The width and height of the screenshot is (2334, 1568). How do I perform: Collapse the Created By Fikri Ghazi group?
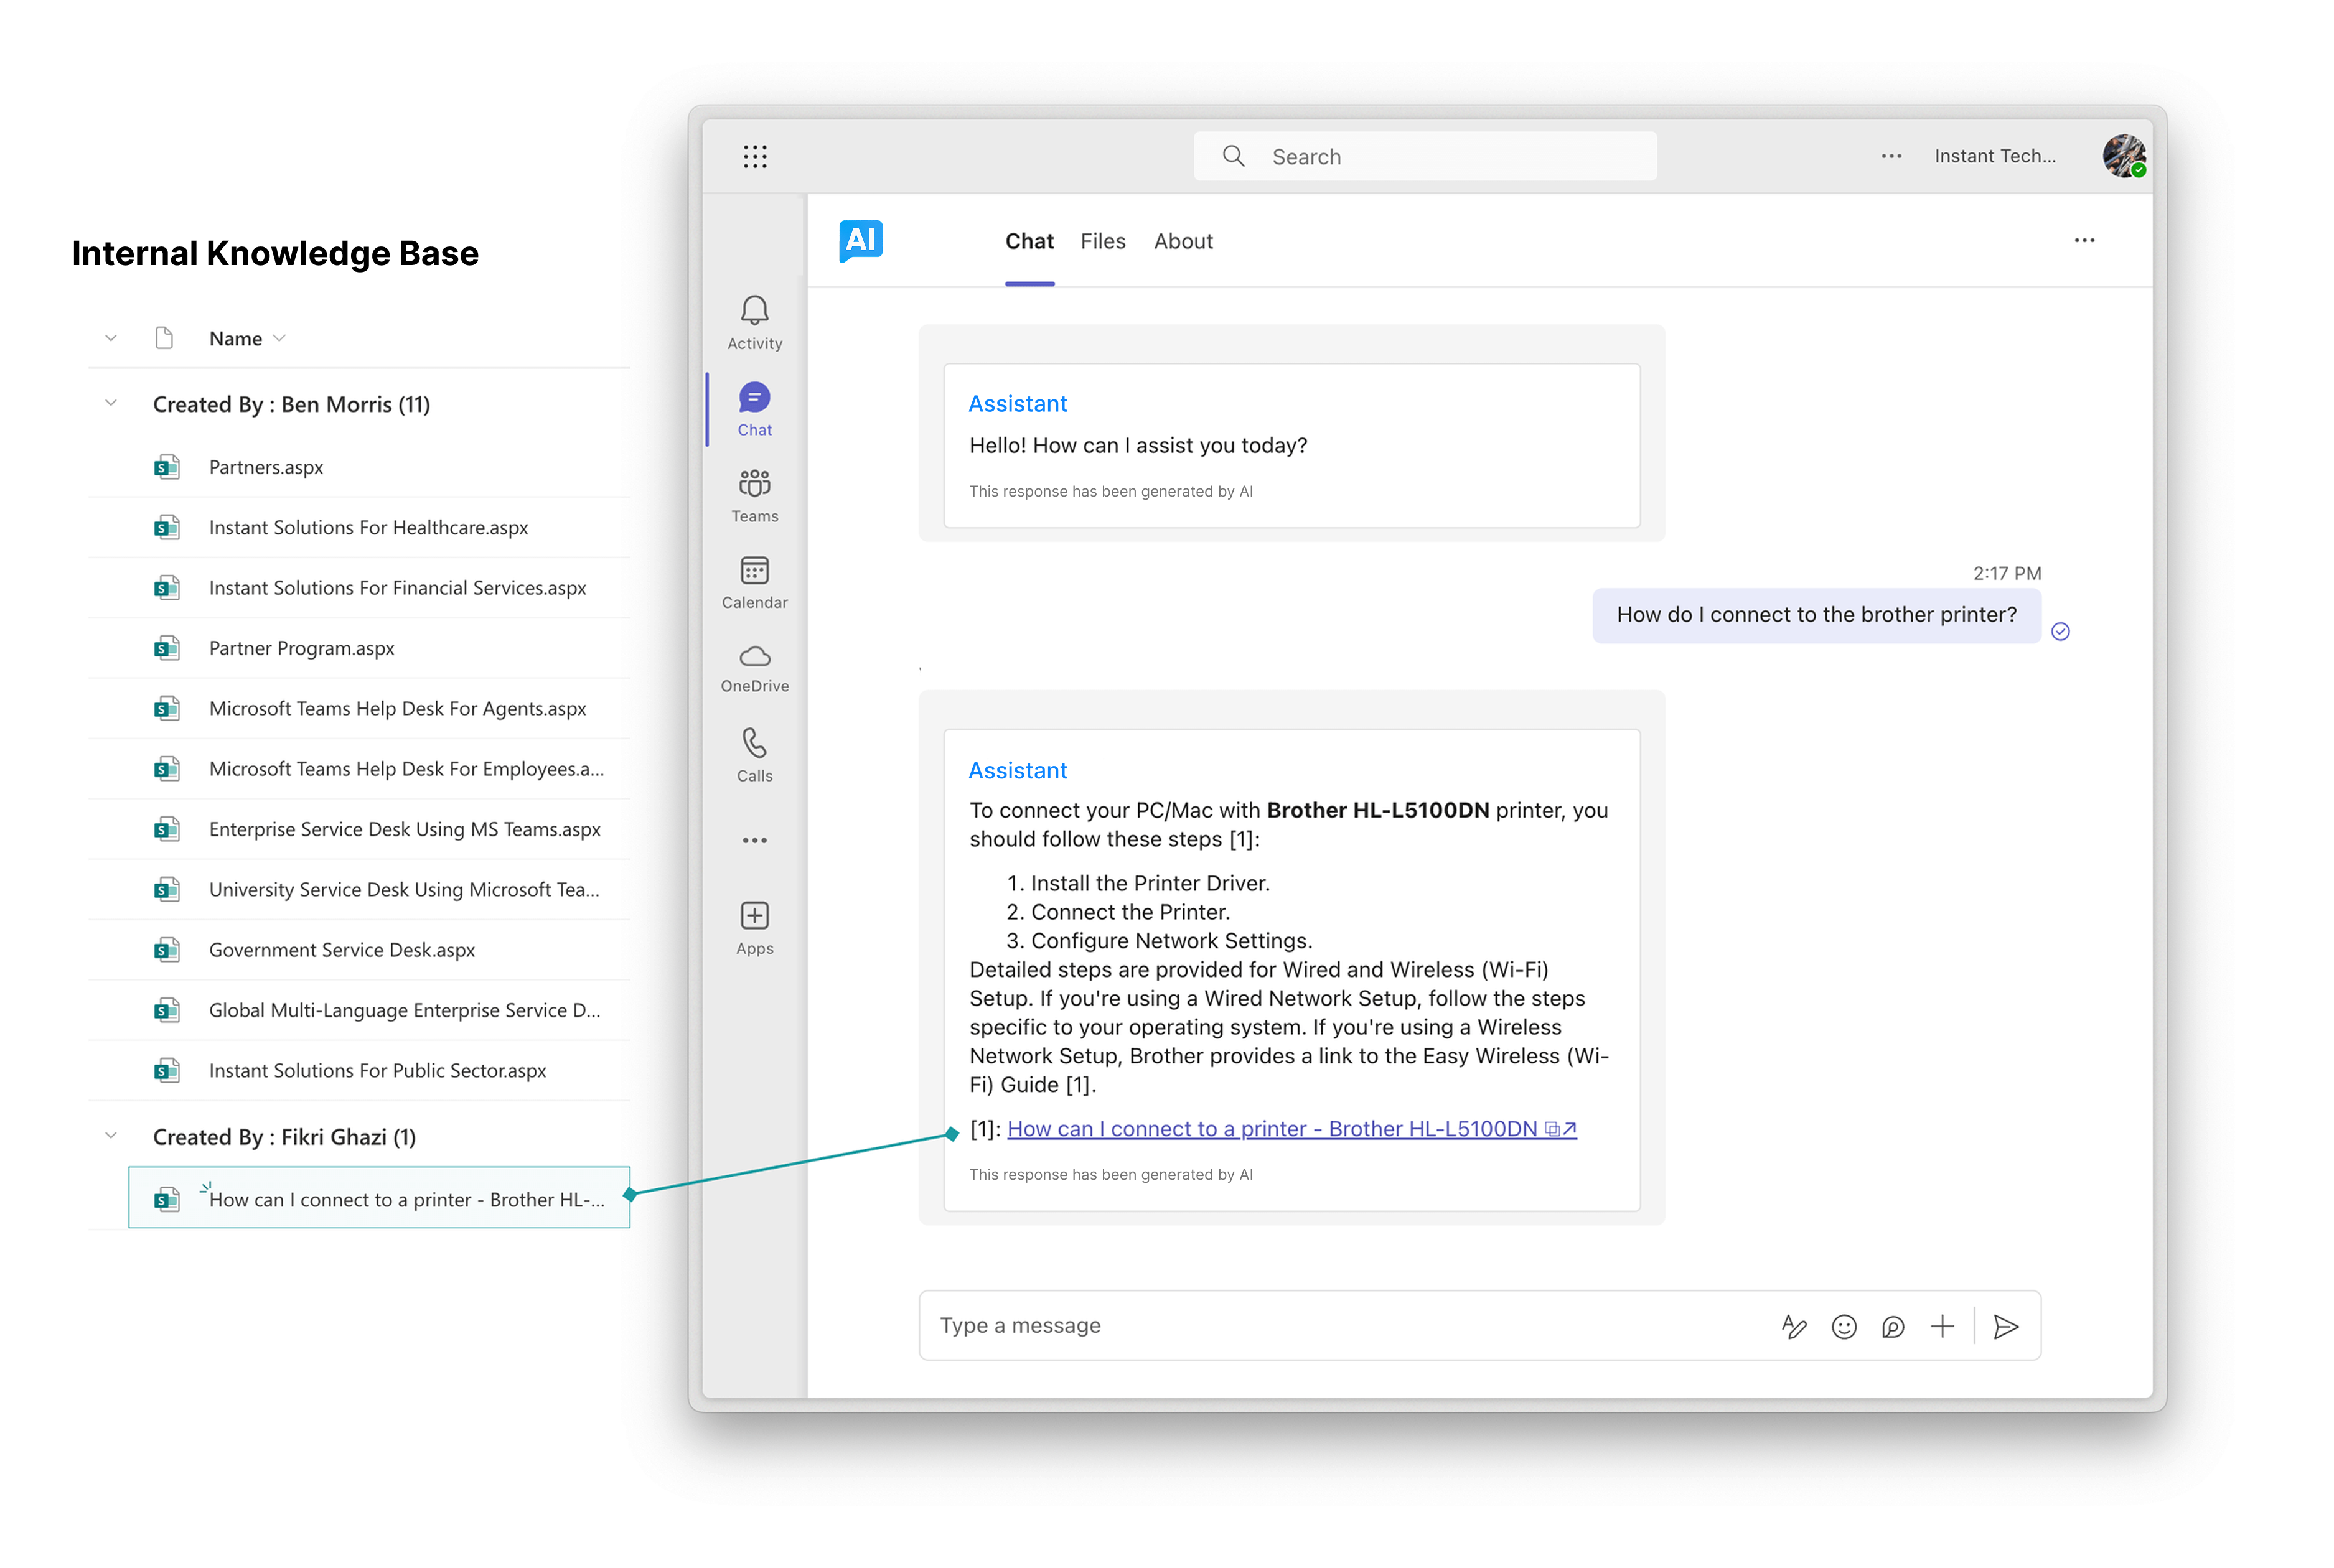(x=111, y=1136)
